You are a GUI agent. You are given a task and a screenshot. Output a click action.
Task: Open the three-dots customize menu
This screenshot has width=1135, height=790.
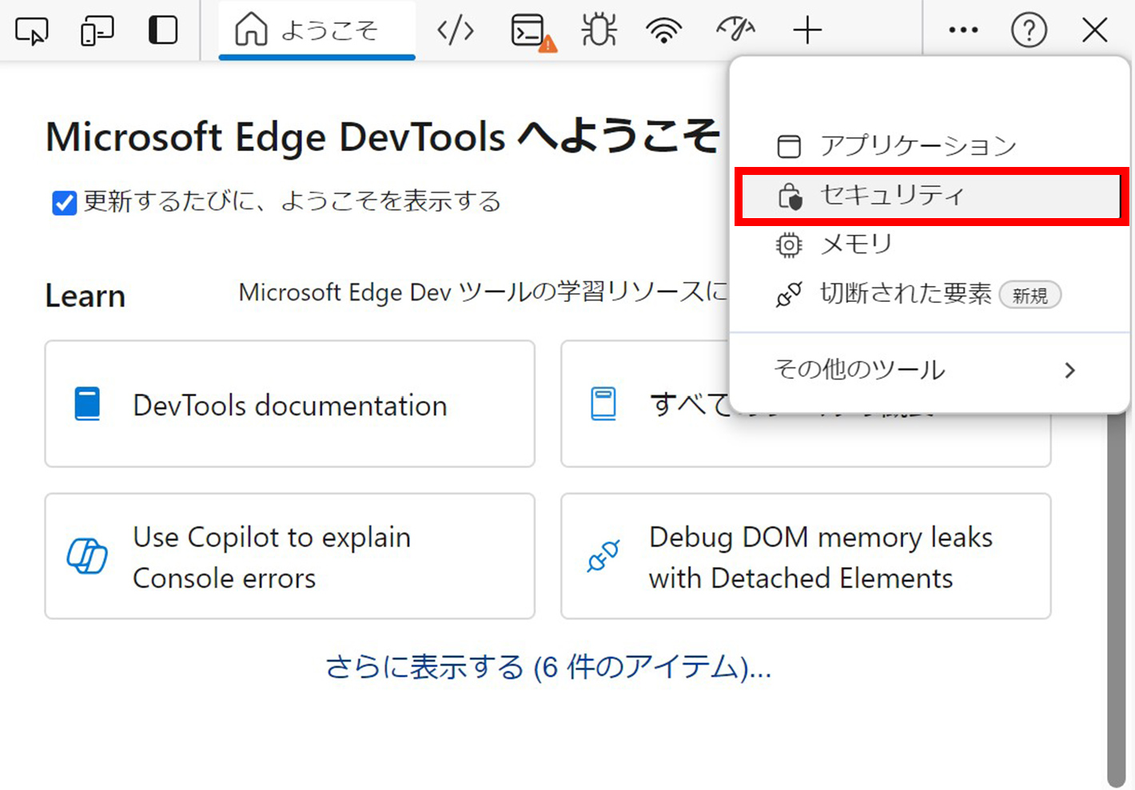(963, 31)
